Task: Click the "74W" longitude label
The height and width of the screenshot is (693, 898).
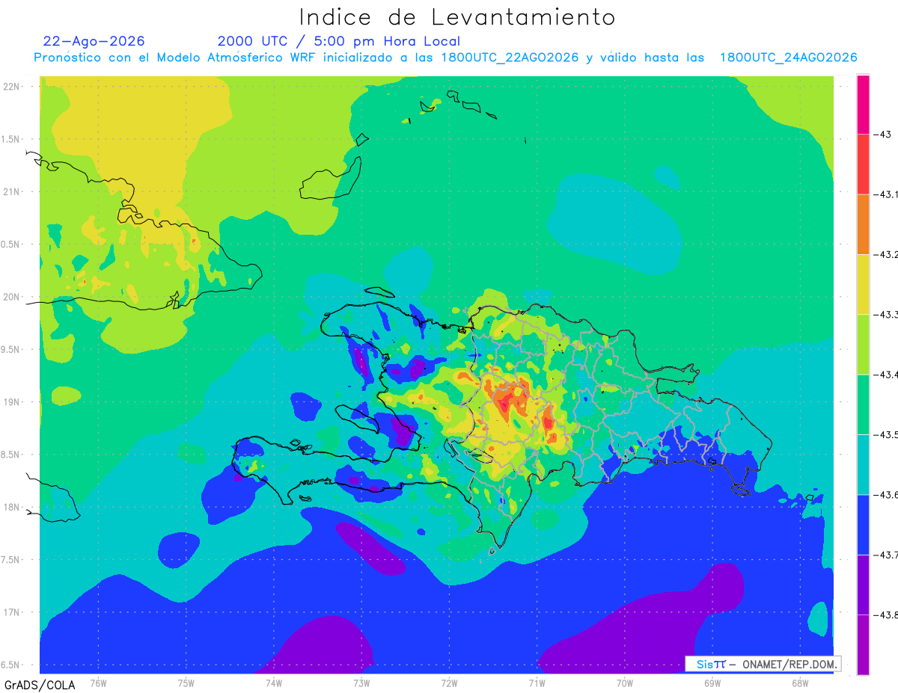Action: [274, 683]
